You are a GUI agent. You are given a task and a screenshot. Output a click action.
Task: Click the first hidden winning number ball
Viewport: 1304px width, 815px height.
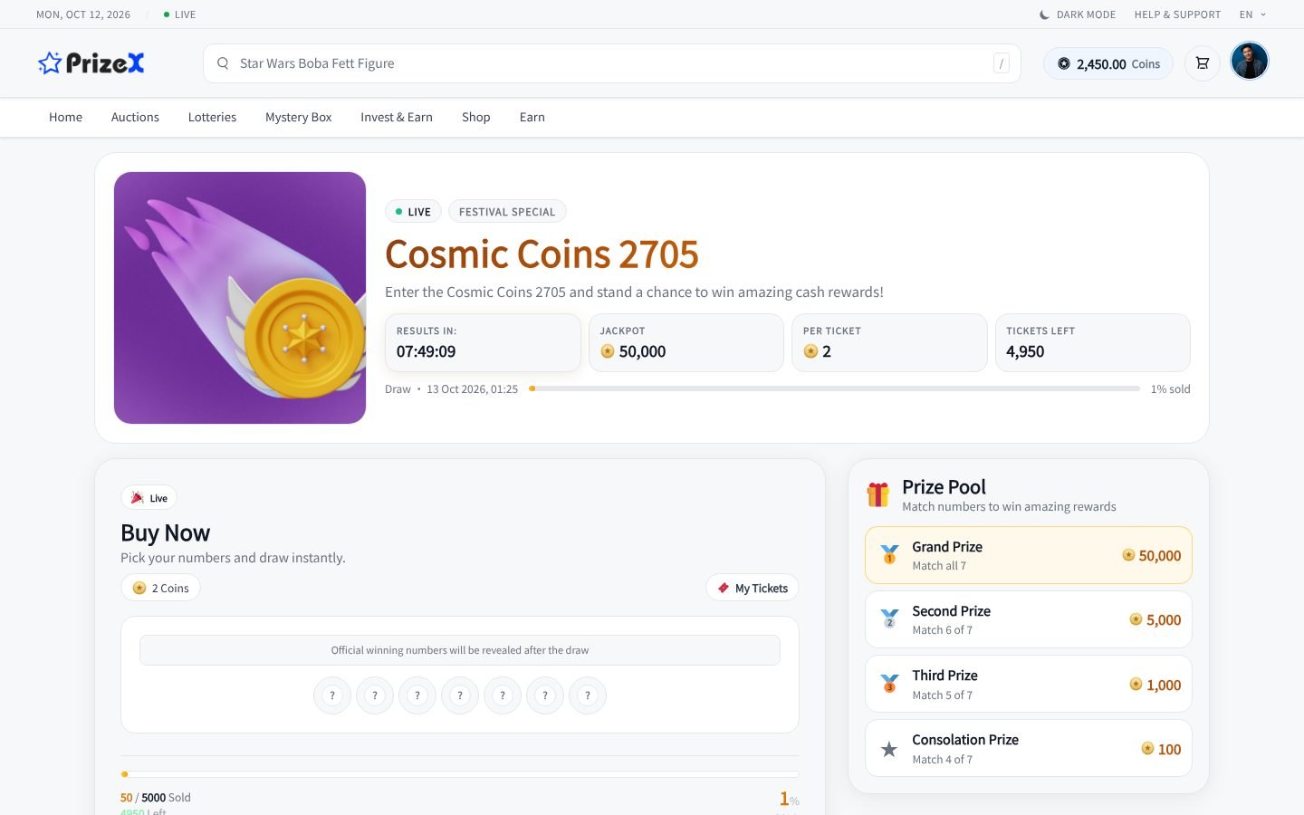(332, 695)
